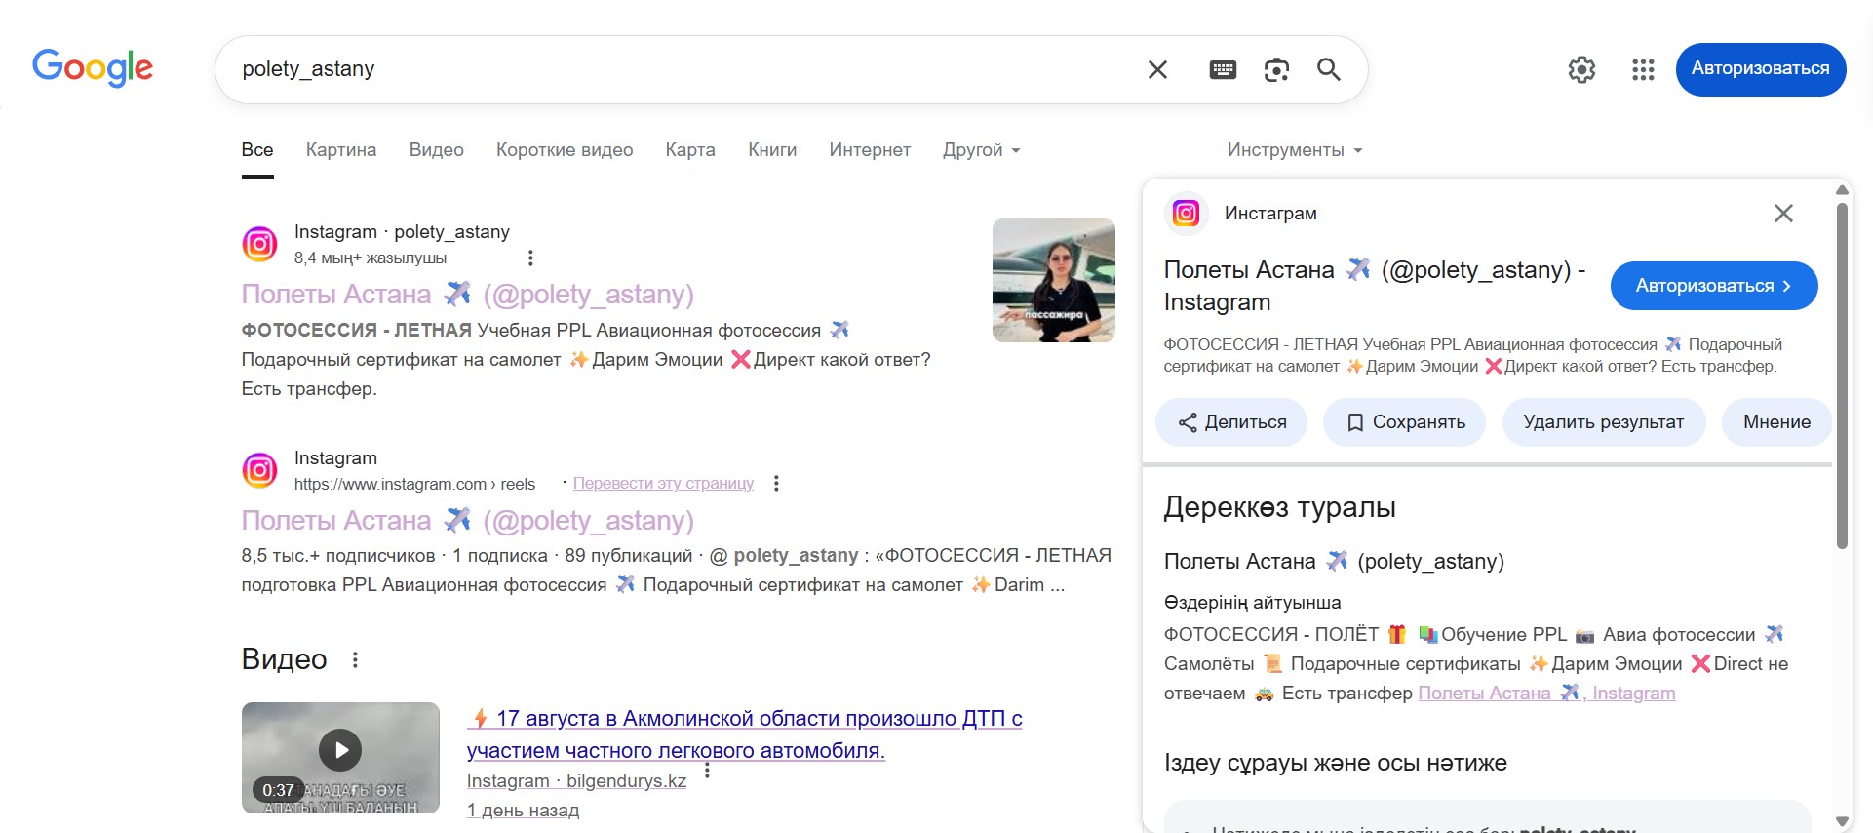The image size is (1873, 833).
Task: Click Instagram logo in the side panel
Action: [1186, 213]
